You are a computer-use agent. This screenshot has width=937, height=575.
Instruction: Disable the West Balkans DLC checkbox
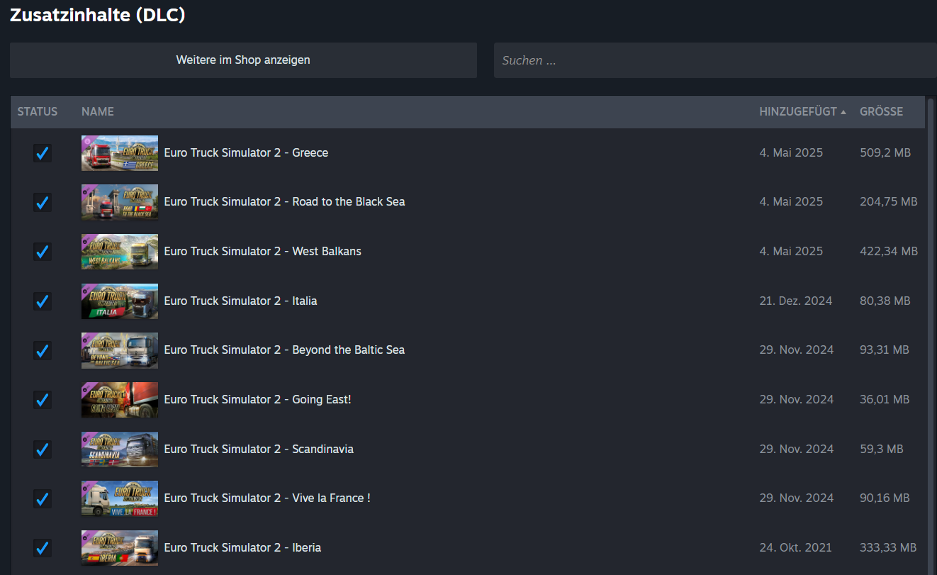click(x=43, y=252)
